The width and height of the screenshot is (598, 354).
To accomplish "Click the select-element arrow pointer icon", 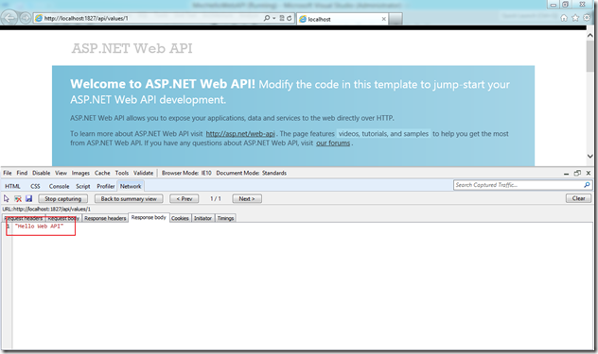I will pos(7,198).
